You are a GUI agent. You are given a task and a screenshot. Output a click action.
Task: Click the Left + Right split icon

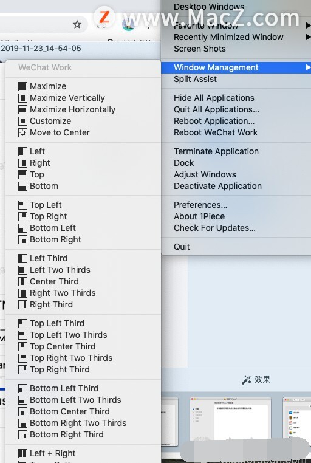22,453
